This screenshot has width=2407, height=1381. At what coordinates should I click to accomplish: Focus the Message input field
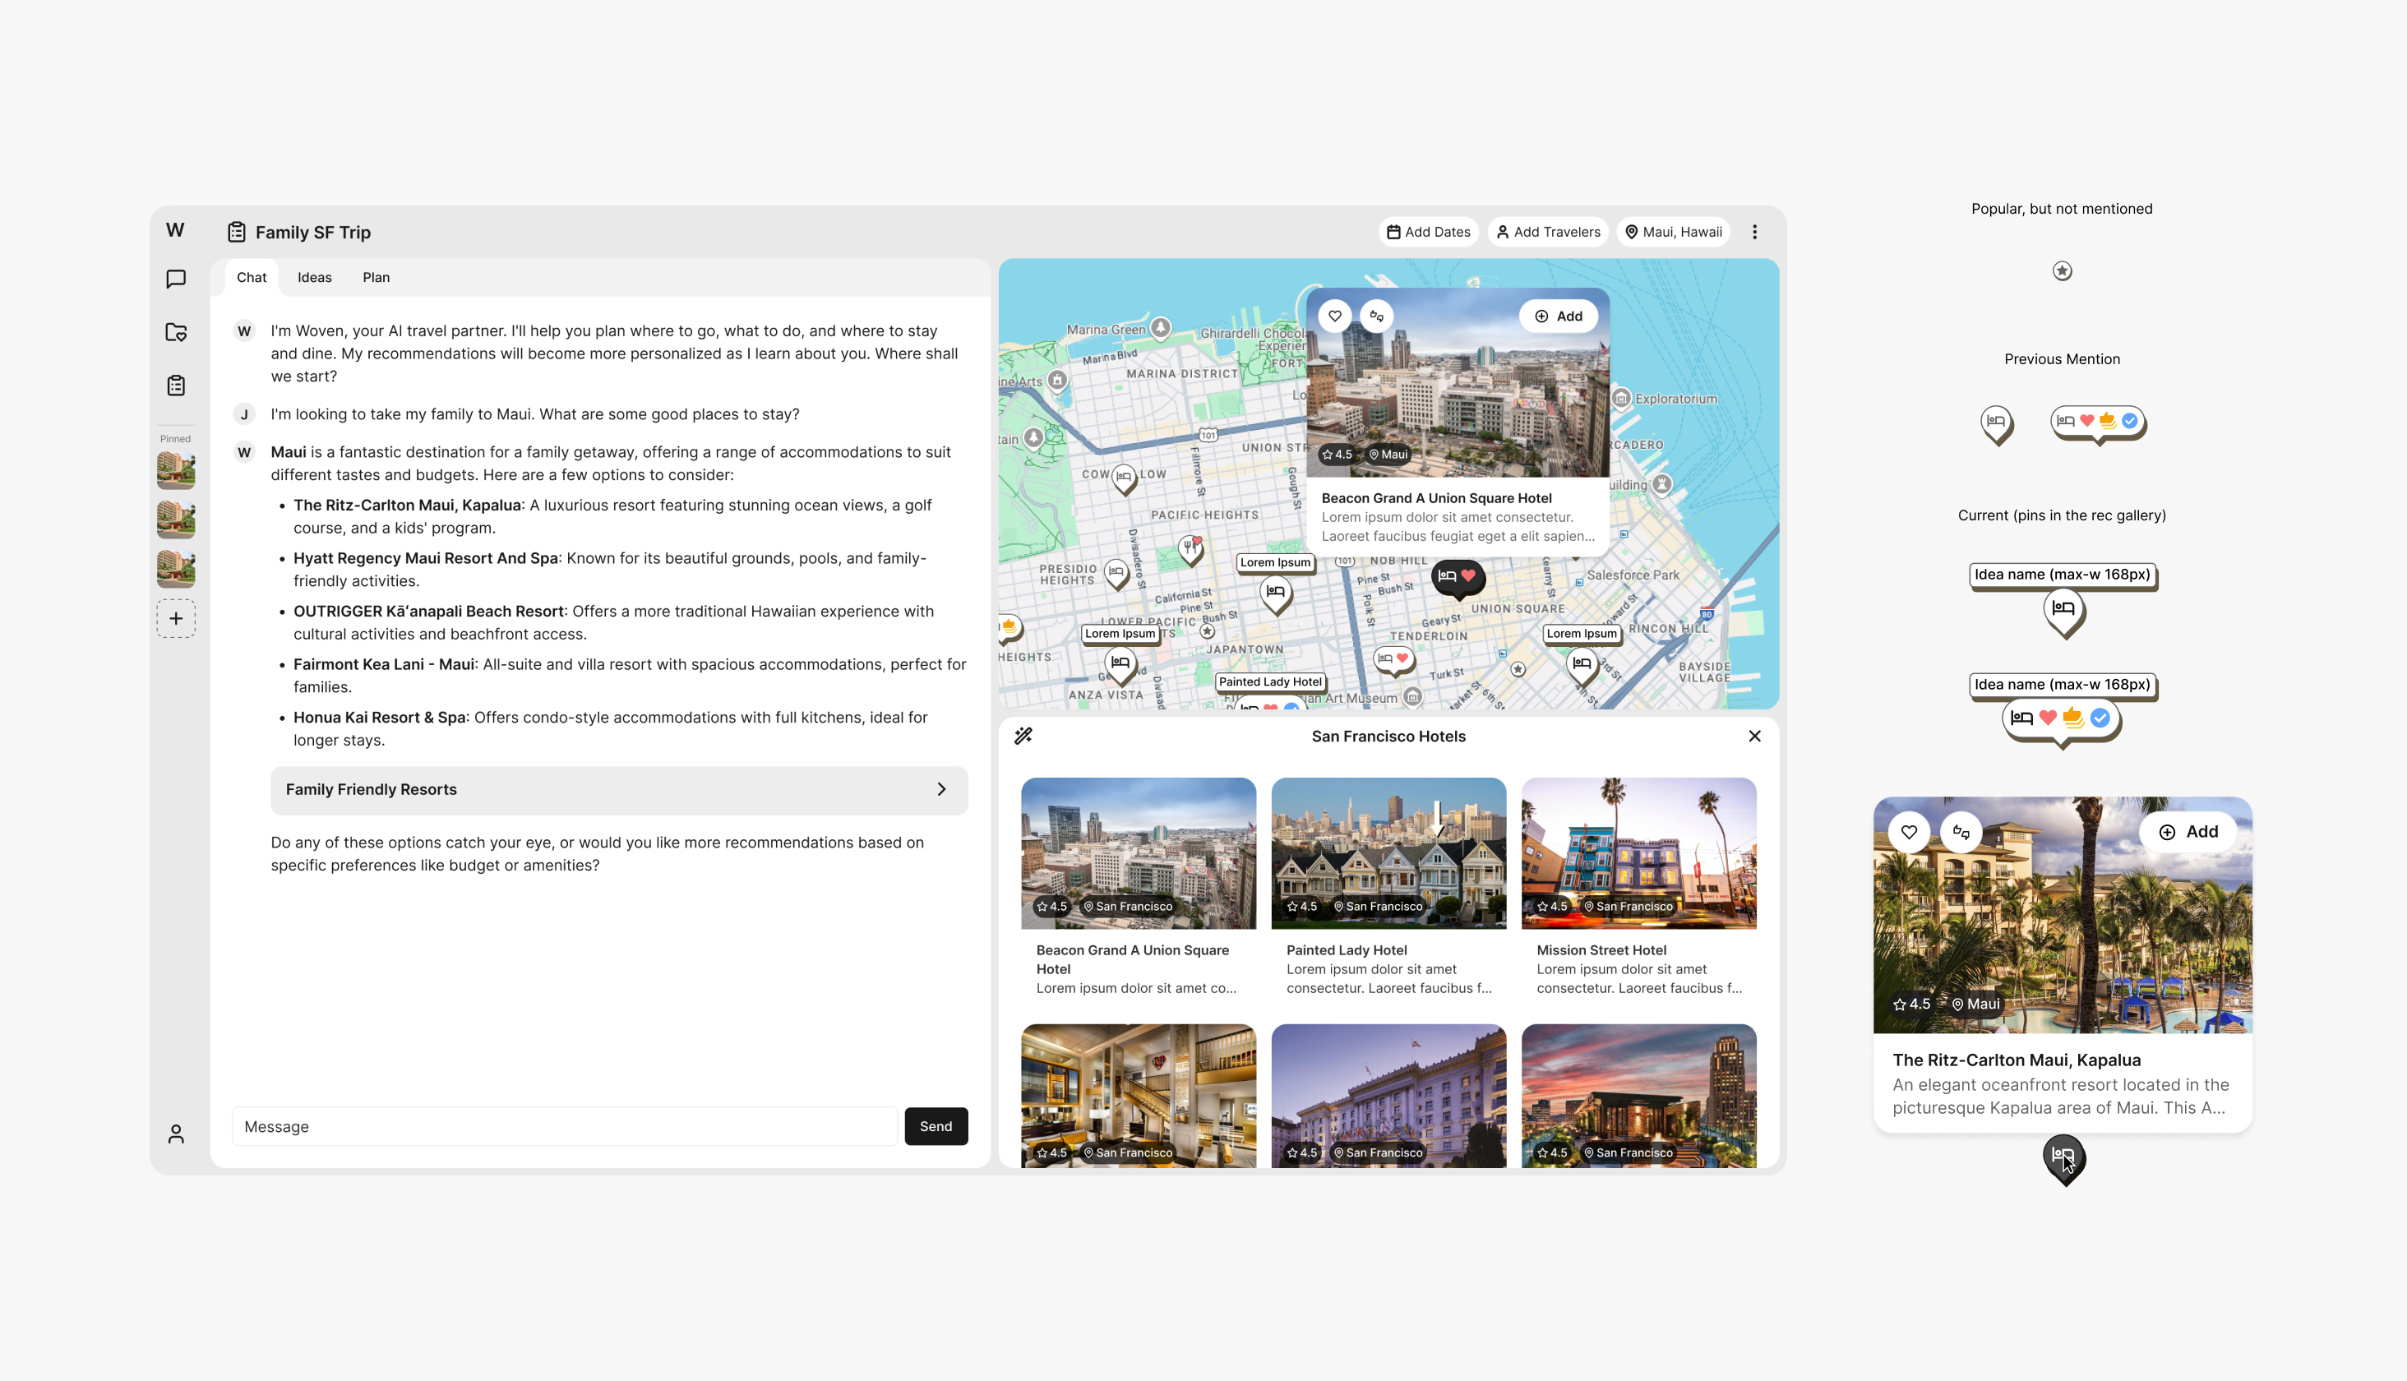pos(564,1127)
